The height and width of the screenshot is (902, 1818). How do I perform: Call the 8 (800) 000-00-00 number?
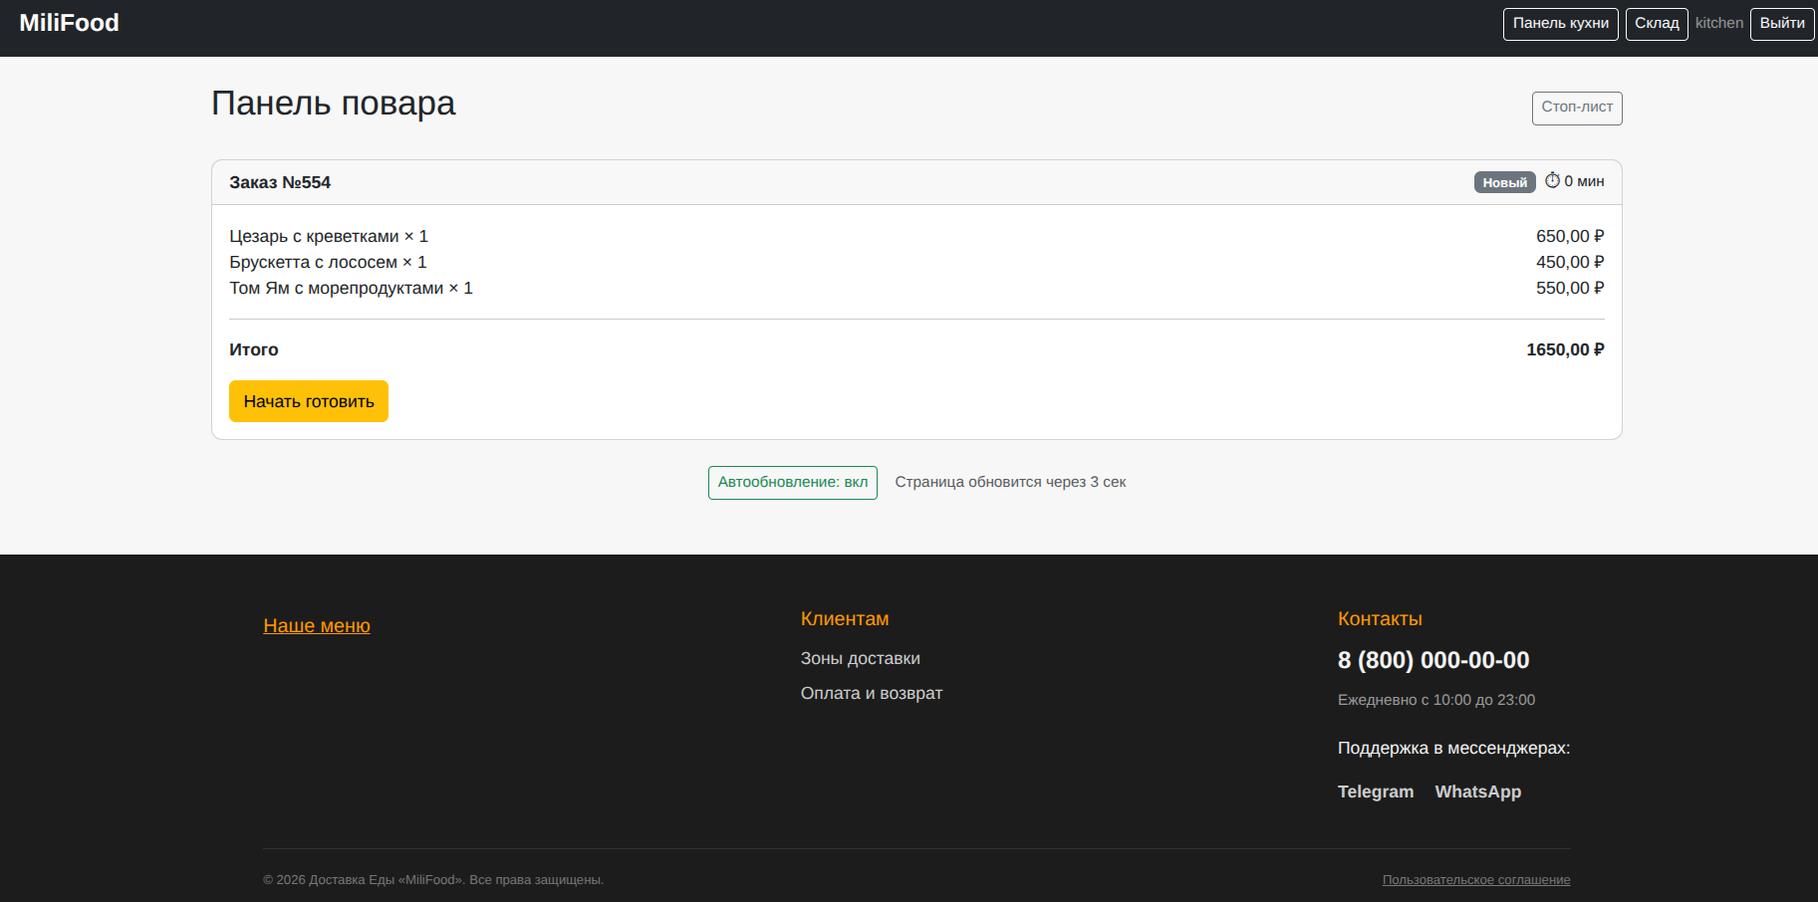click(x=1433, y=660)
